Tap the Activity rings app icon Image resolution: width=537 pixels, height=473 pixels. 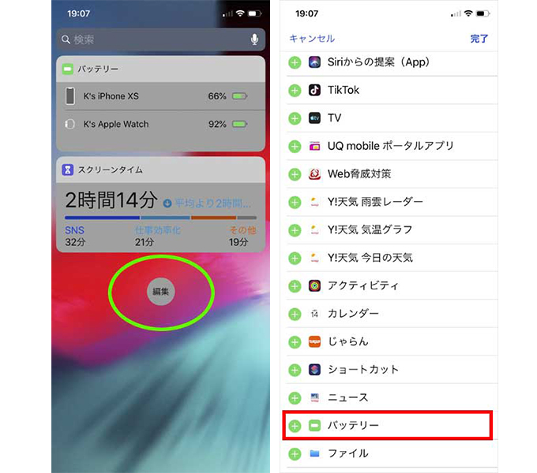tap(314, 285)
